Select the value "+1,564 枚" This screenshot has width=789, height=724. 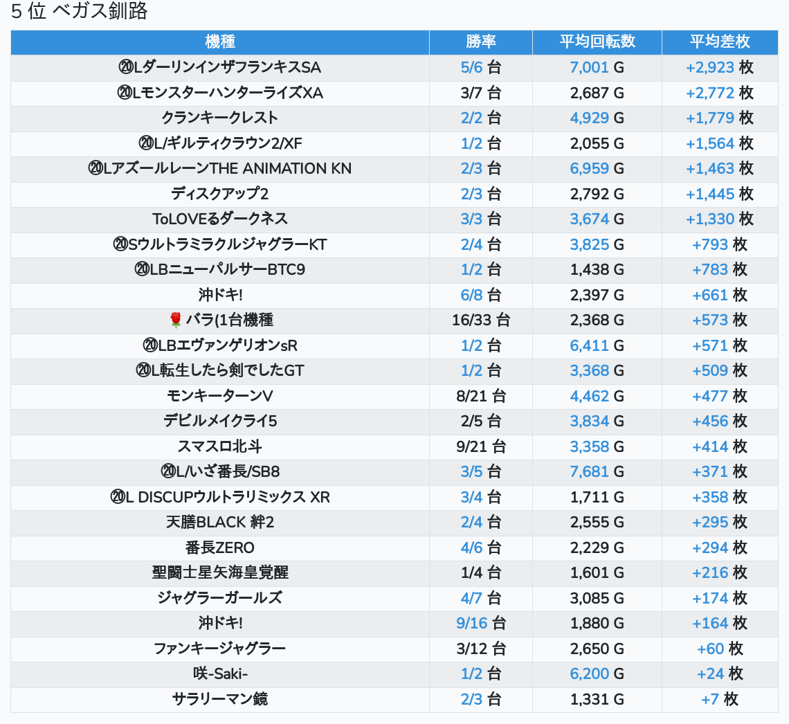point(720,143)
